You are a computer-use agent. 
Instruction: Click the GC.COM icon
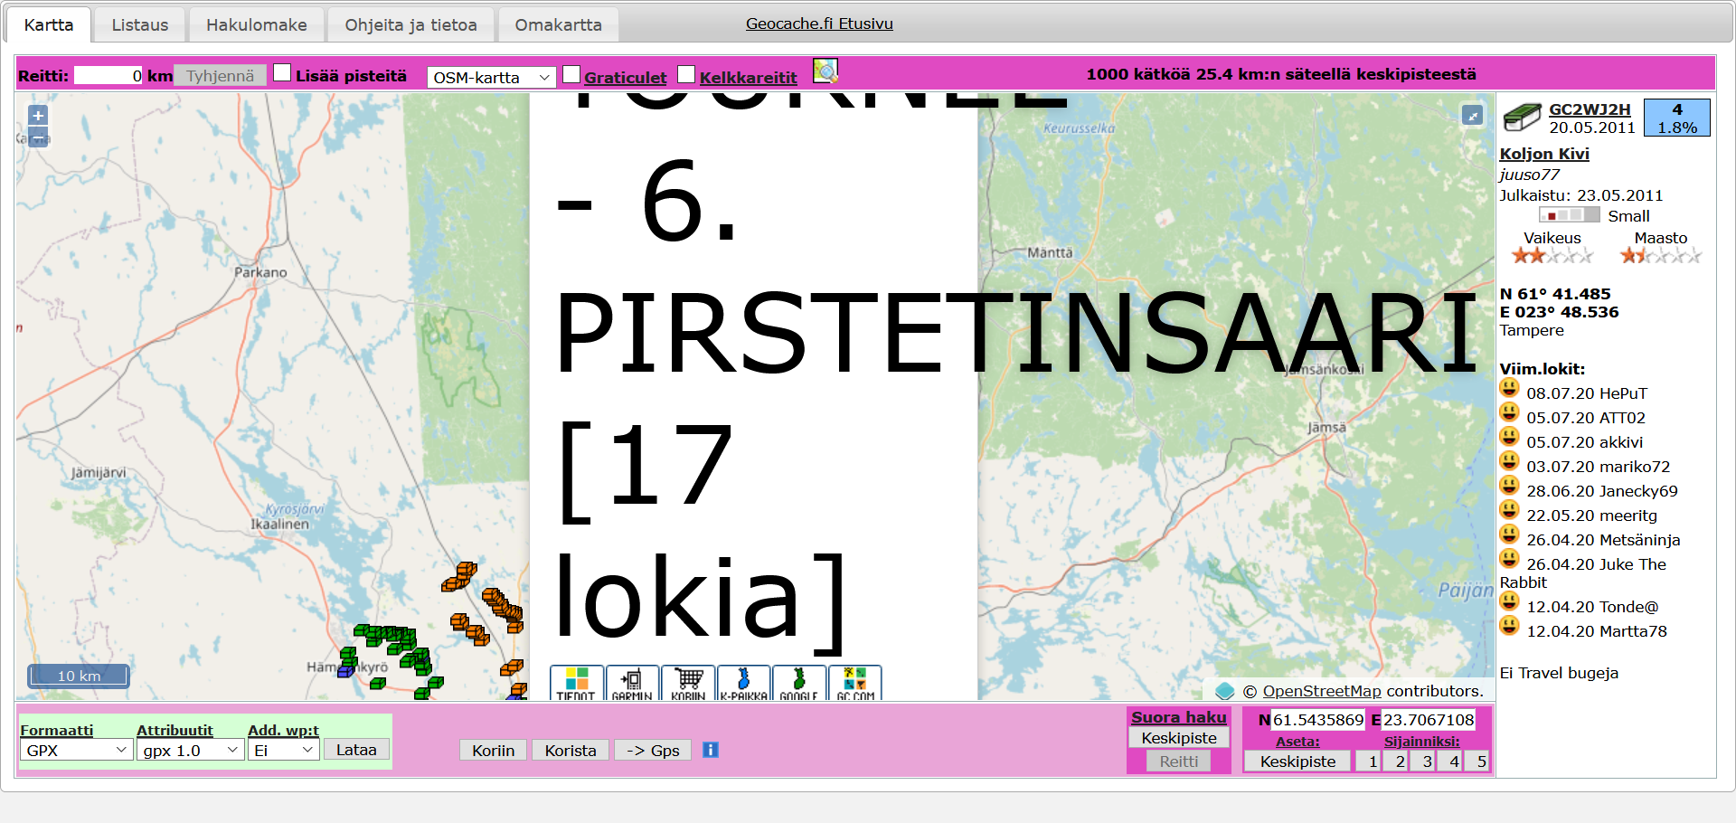pyautogui.click(x=854, y=683)
